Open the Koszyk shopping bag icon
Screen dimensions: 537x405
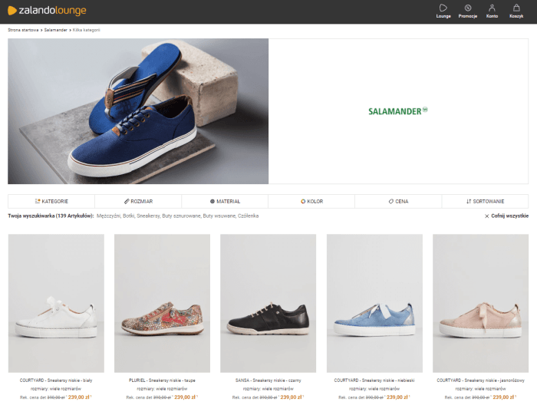[x=516, y=11]
